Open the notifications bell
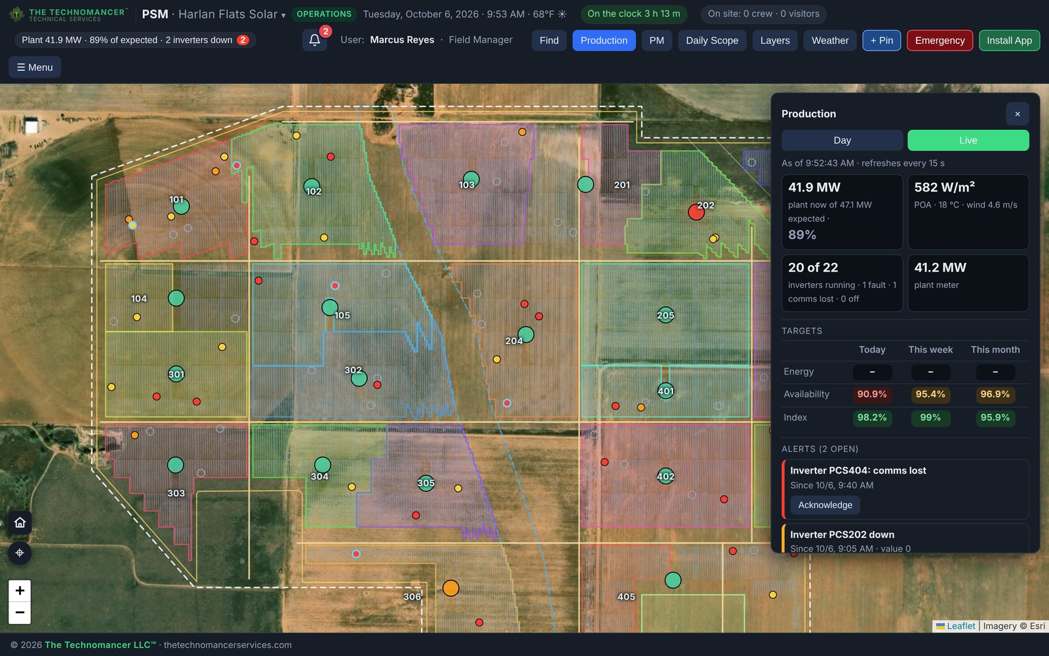 pos(315,40)
